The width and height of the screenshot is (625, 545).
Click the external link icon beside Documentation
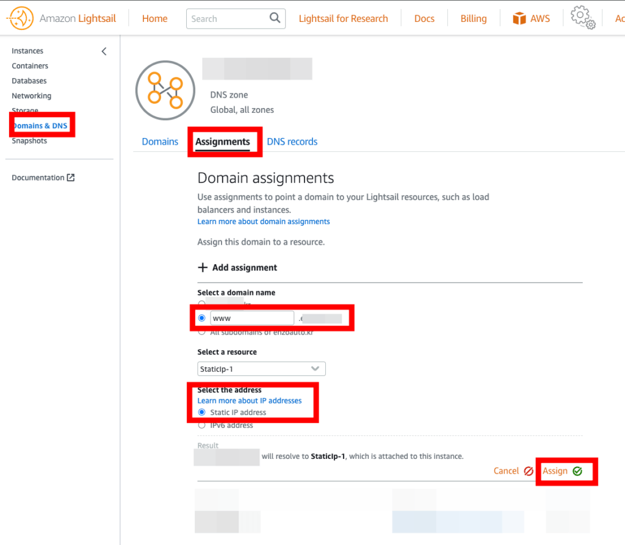pyautogui.click(x=71, y=178)
